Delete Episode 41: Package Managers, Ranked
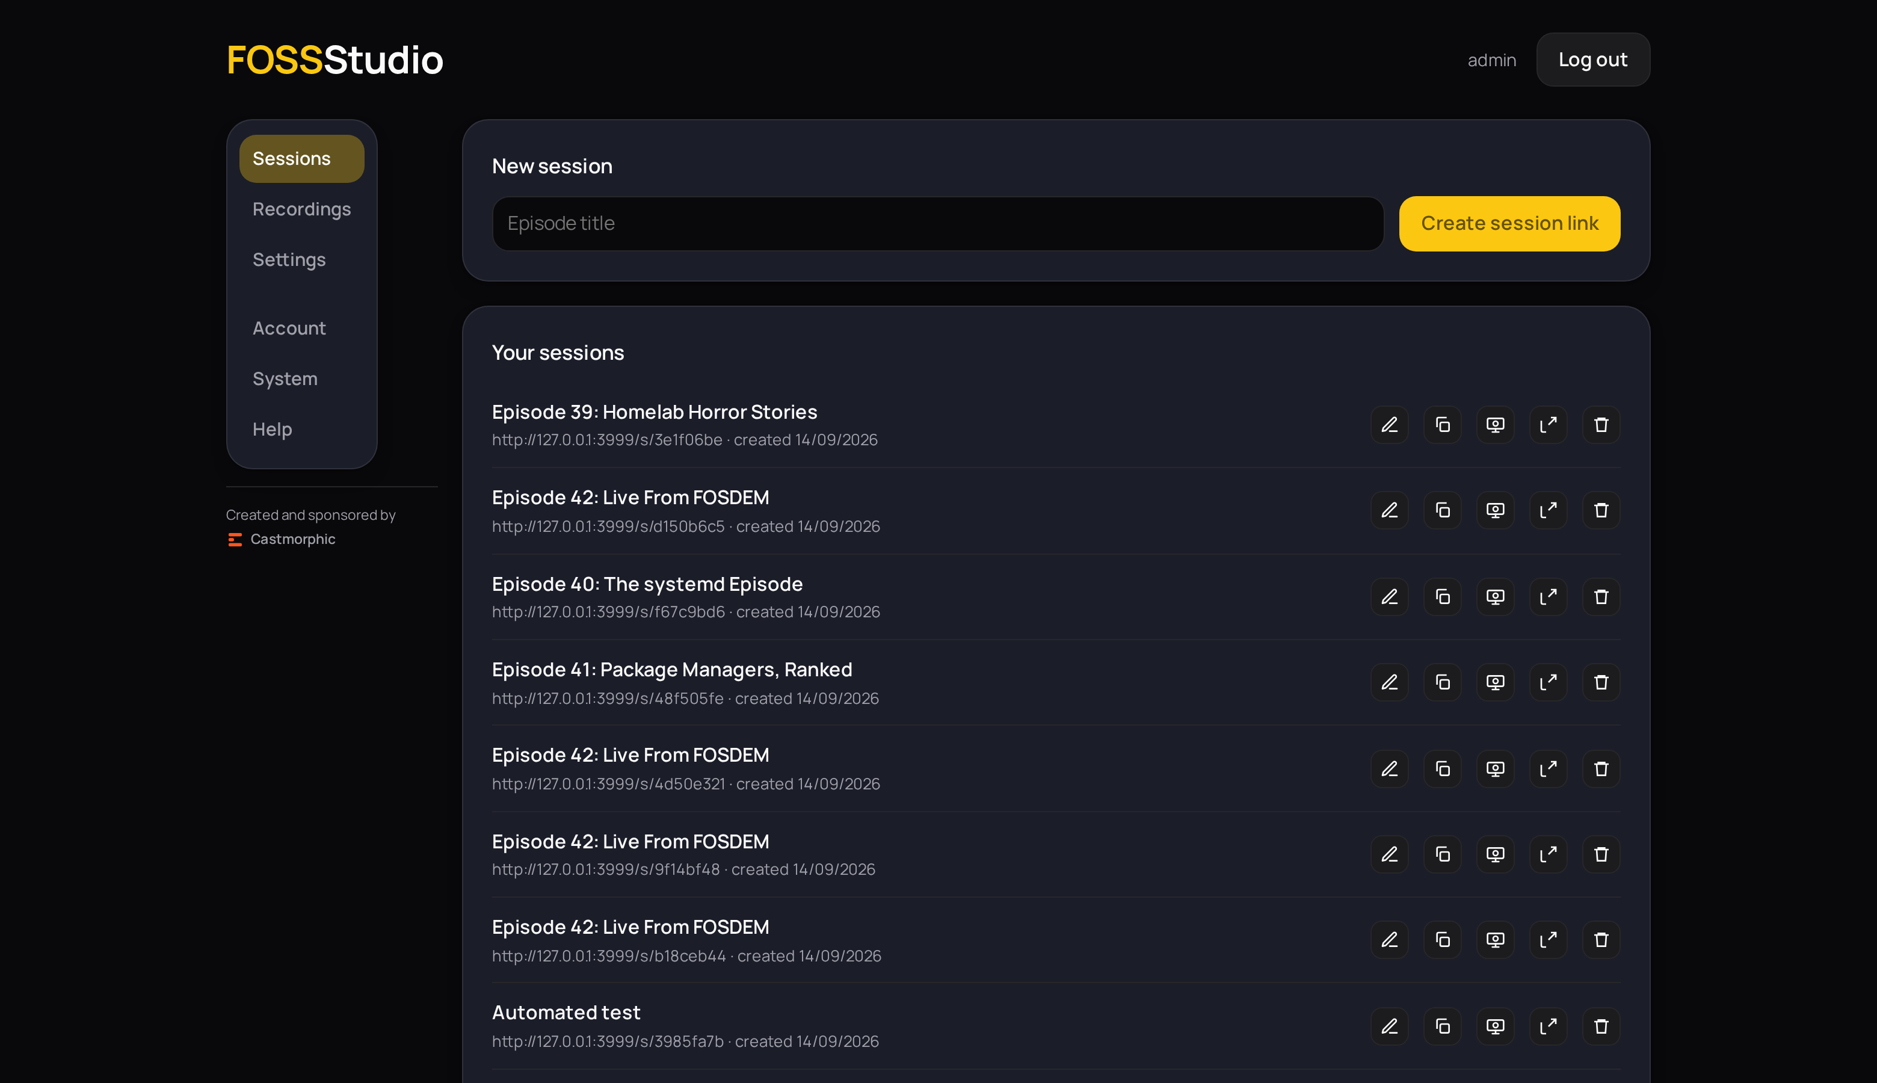This screenshot has width=1877, height=1083. click(1600, 682)
